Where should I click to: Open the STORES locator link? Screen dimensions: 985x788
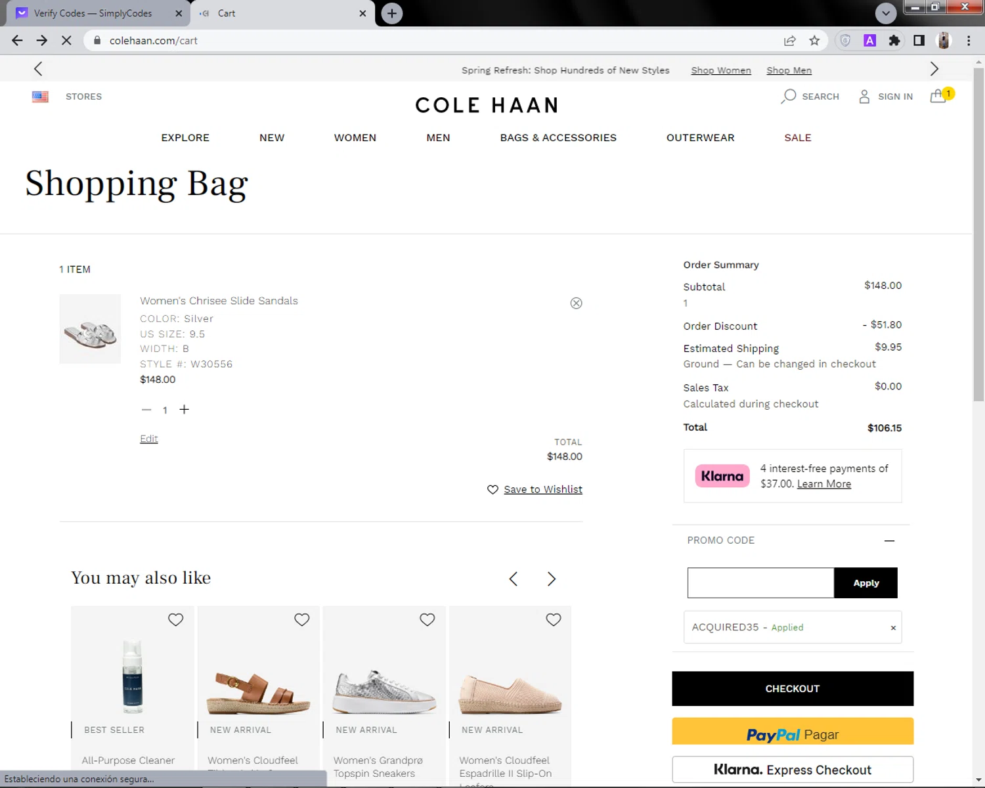point(84,97)
